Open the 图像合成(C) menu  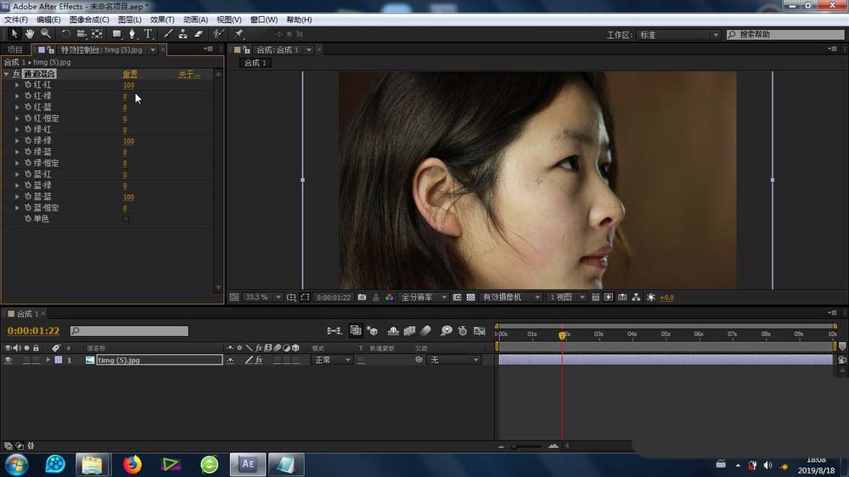point(89,20)
